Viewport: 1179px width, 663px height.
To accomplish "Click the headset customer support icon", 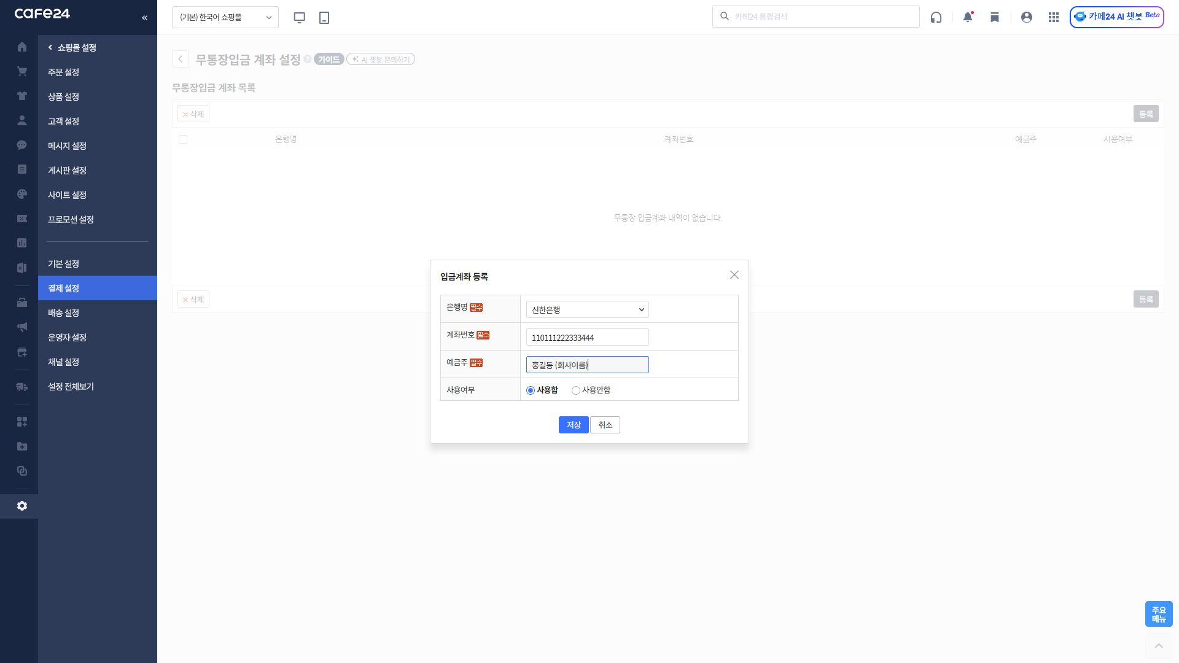I will (936, 17).
